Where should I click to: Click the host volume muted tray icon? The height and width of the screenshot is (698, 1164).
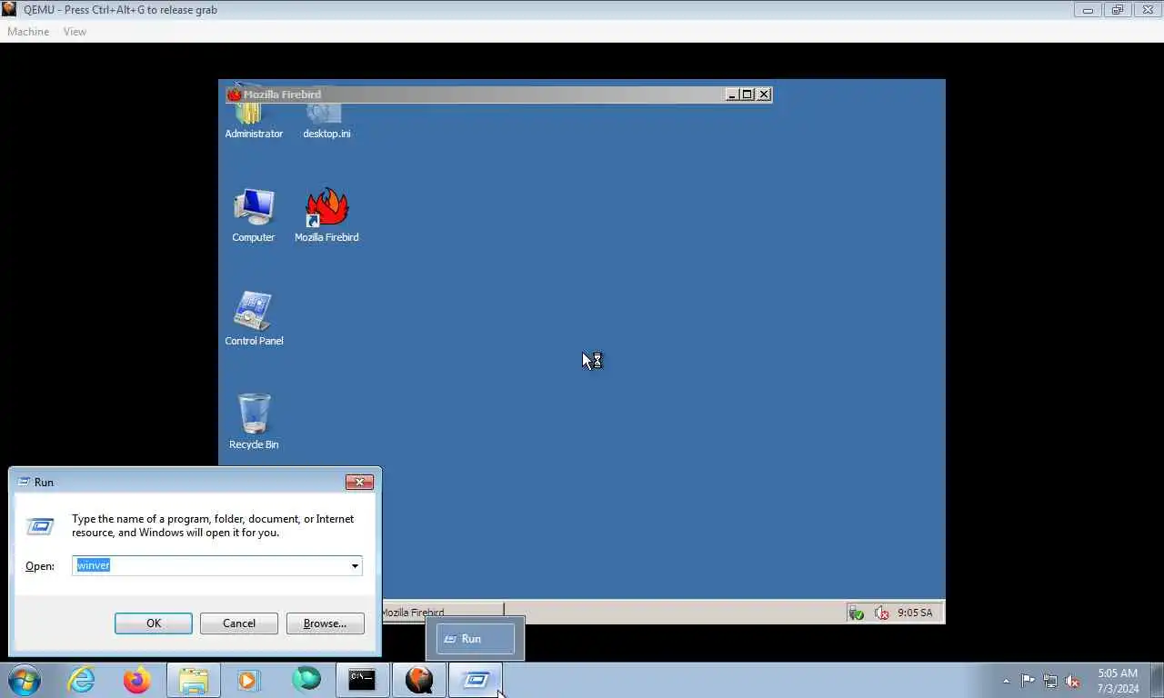pyautogui.click(x=1073, y=681)
